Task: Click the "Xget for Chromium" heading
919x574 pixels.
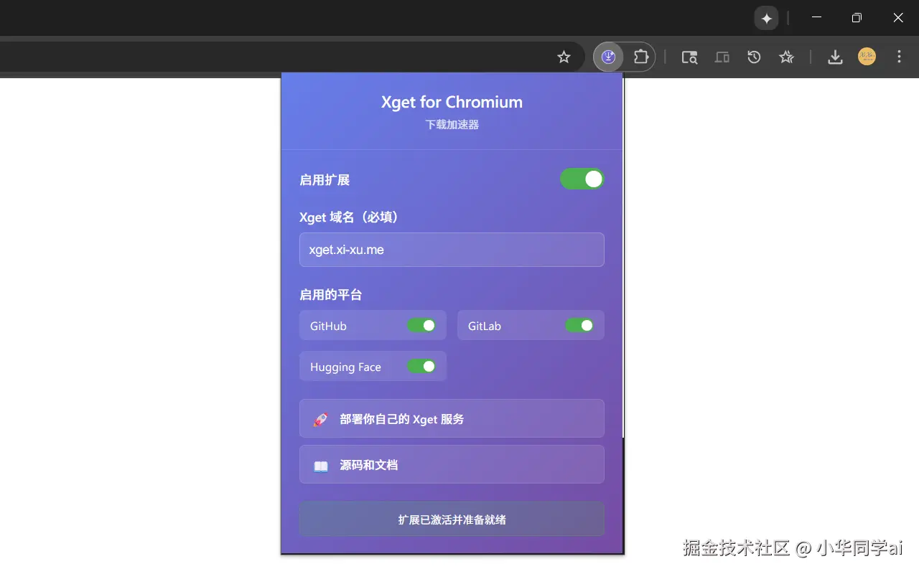Action: click(x=452, y=102)
